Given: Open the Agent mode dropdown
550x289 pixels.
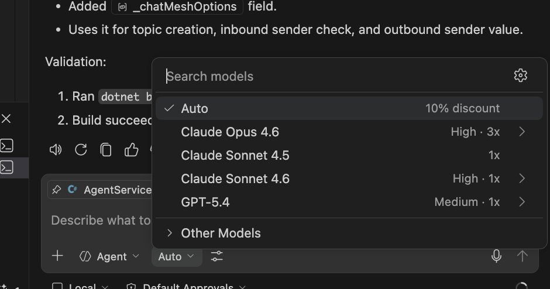Looking at the screenshot, I should [109, 256].
